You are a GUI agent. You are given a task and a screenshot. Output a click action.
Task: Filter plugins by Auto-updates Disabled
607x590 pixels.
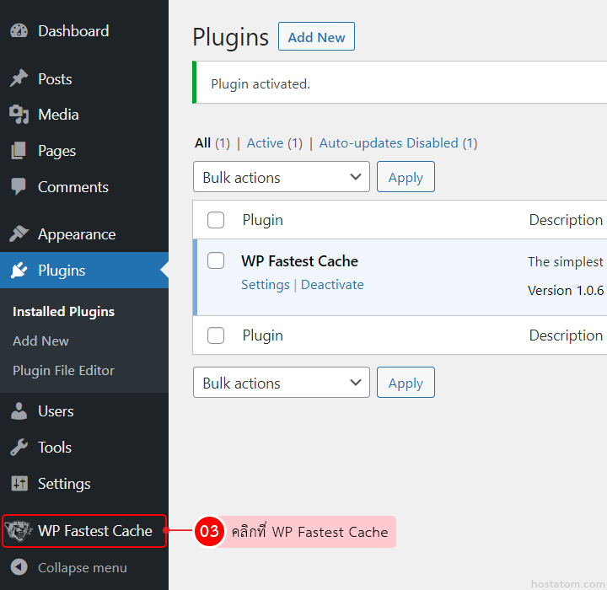pos(389,143)
